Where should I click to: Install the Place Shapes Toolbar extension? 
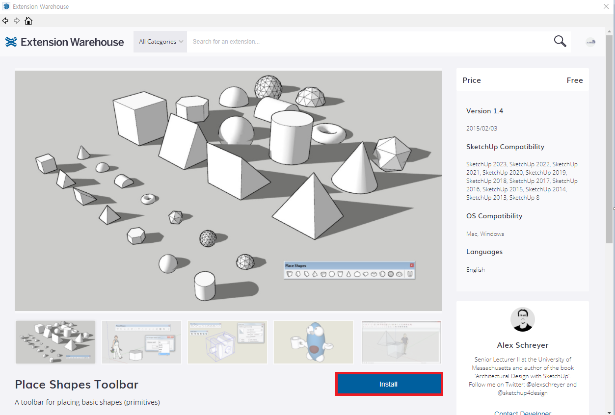click(389, 384)
